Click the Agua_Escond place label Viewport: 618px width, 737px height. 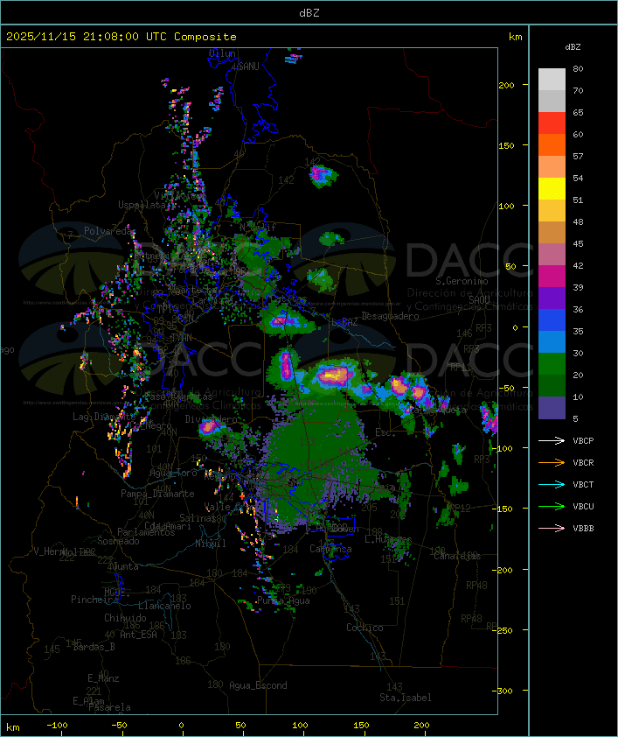click(258, 685)
